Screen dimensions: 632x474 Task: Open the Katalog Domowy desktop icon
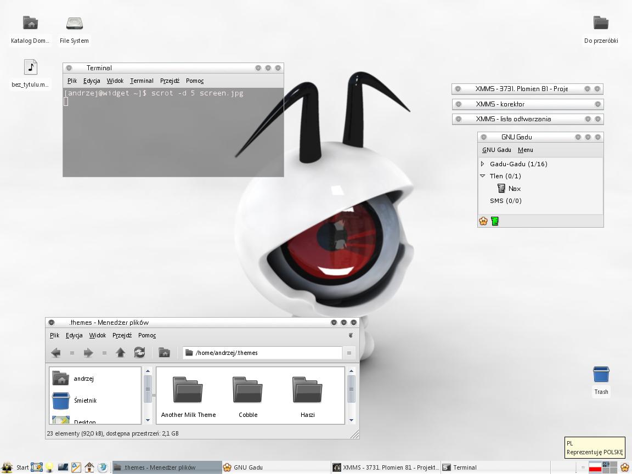pyautogui.click(x=30, y=23)
